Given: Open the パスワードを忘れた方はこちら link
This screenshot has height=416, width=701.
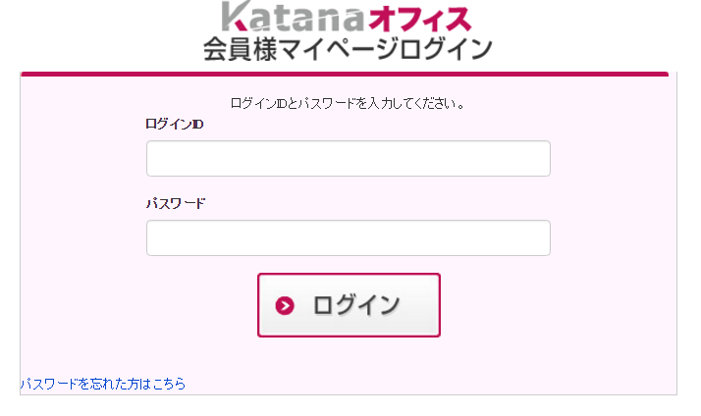Looking at the screenshot, I should pyautogui.click(x=103, y=384).
